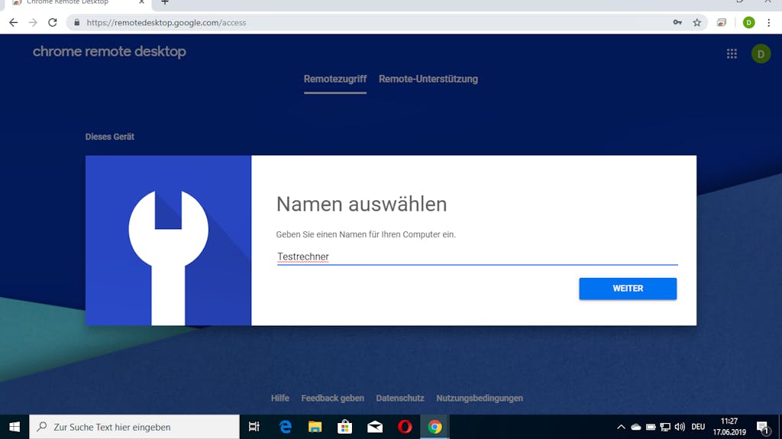
Task: Launch Microsoft Edge from the taskbar
Action: [x=286, y=427]
